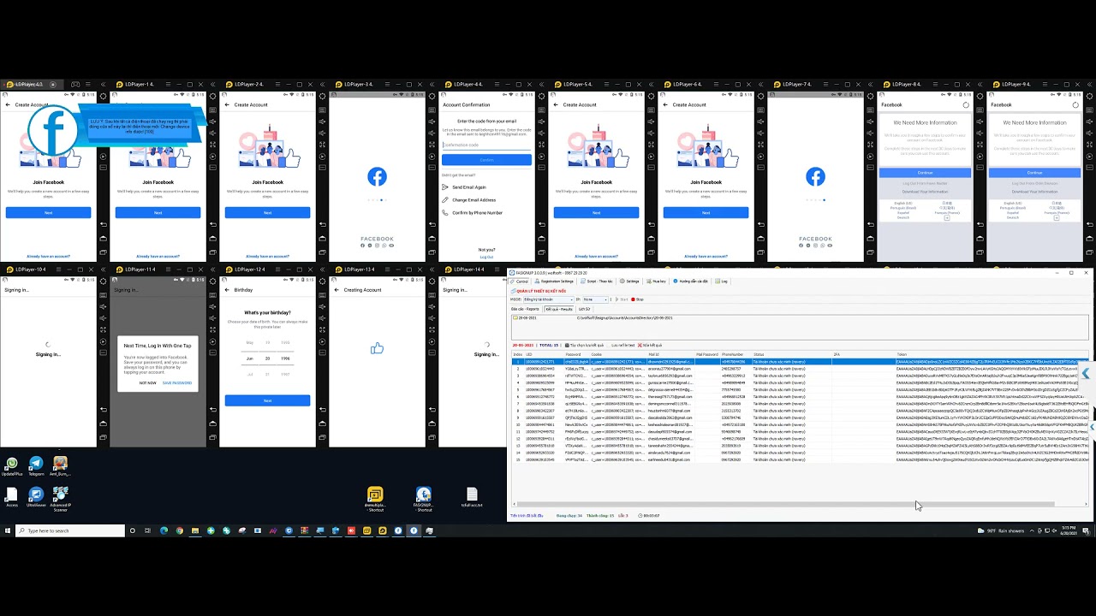Open the Mua key tab
The height and width of the screenshot is (616, 1096).
pyautogui.click(x=657, y=281)
